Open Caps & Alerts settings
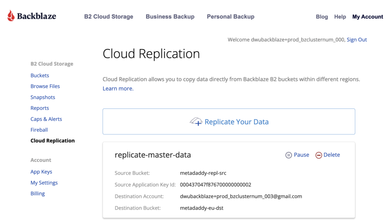This screenshot has height=221, width=392. coord(46,119)
